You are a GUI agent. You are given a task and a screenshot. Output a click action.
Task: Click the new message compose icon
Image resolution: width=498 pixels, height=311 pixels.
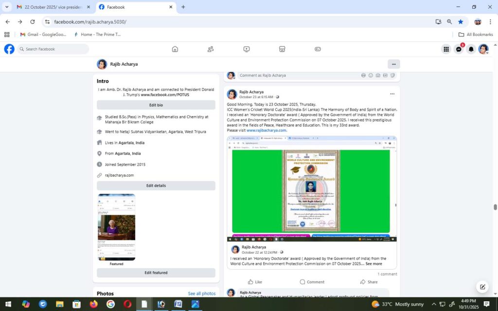pyautogui.click(x=482, y=287)
